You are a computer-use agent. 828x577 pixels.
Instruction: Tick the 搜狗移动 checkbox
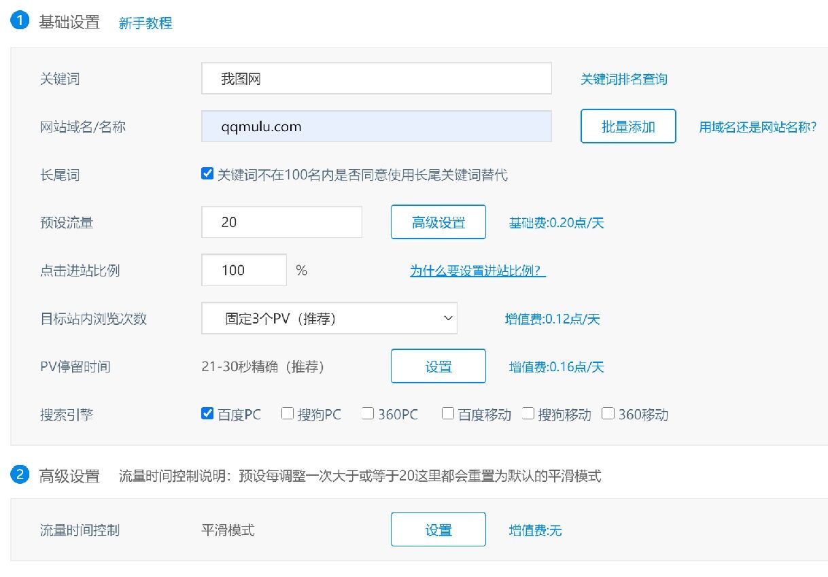[528, 413]
